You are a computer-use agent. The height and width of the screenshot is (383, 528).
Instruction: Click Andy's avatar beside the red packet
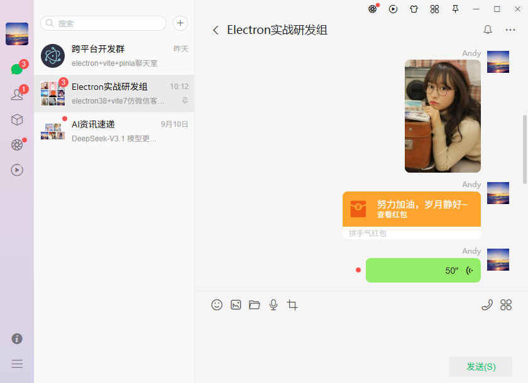(x=498, y=193)
